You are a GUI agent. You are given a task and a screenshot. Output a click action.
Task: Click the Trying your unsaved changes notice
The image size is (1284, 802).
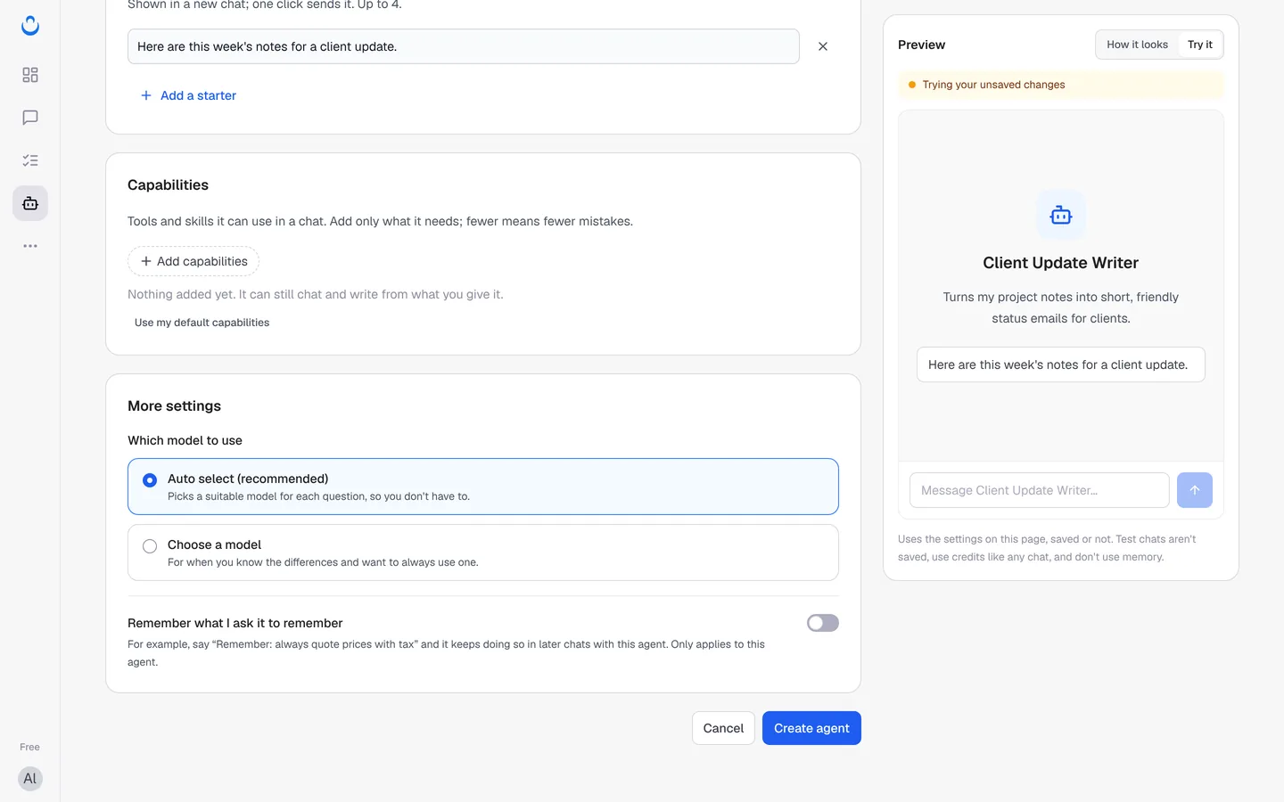[x=1061, y=85]
